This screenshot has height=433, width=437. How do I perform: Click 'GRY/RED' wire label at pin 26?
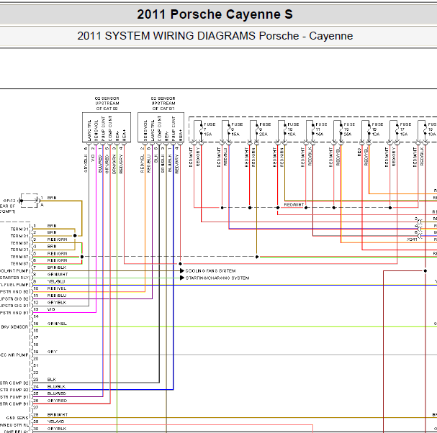[x=57, y=401]
